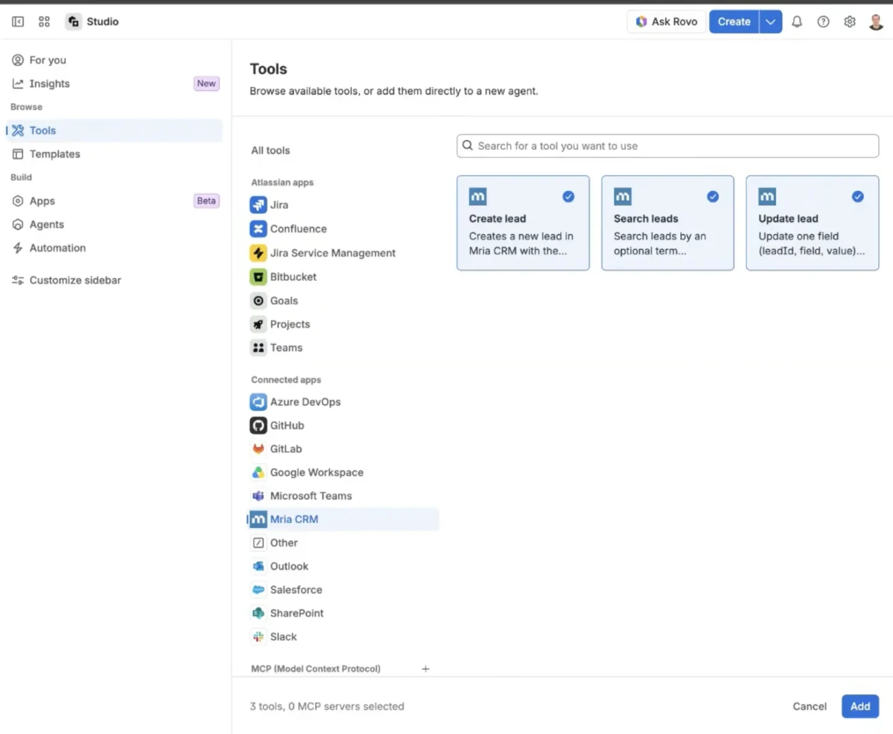893x734 pixels.
Task: Select Tools in sidebar
Action: (x=115, y=130)
